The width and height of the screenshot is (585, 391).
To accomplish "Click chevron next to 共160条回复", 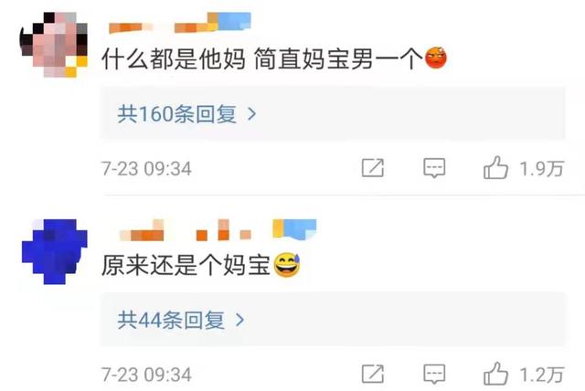I will coord(252,113).
